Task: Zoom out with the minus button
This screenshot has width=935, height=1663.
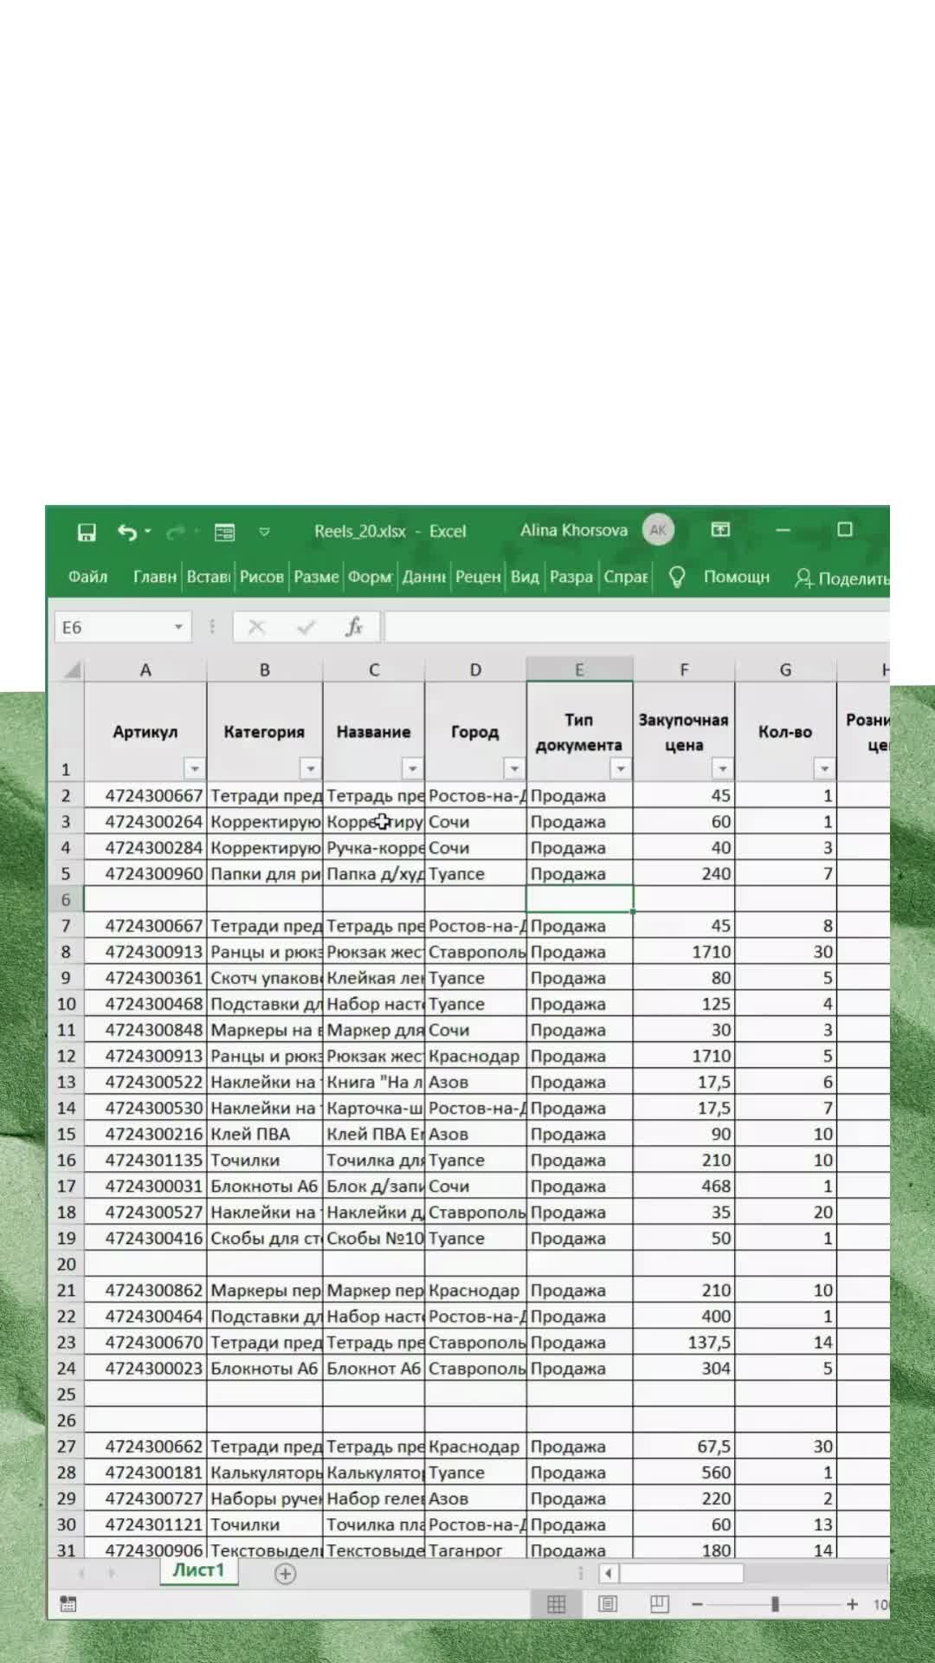Action: point(697,1605)
